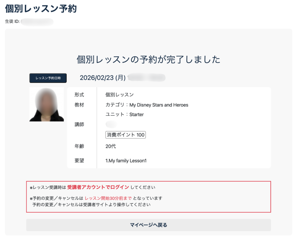This screenshot has height=236, width=296.
Task: Click the 形式 row label
Action: tap(79, 95)
